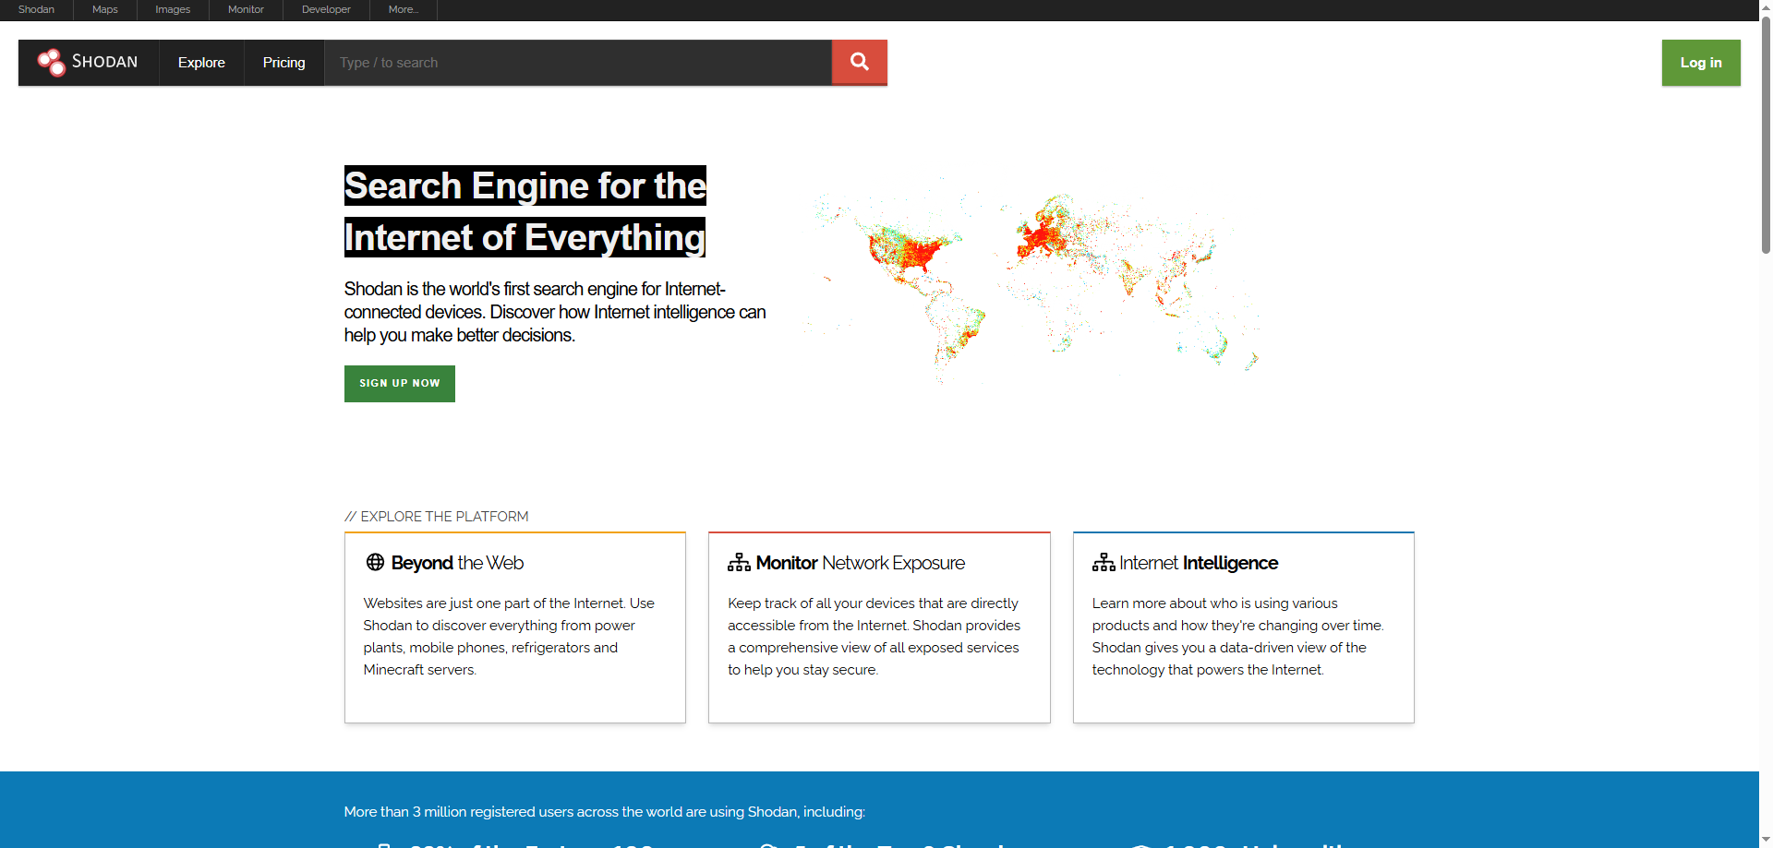The height and width of the screenshot is (848, 1773).
Task: Open the Images top bar link
Action: pos(173,9)
